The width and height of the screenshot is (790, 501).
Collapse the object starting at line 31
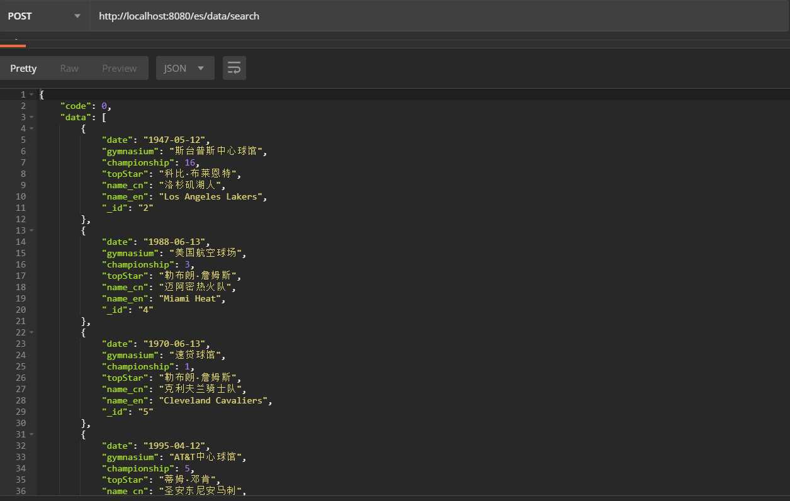[31, 434]
